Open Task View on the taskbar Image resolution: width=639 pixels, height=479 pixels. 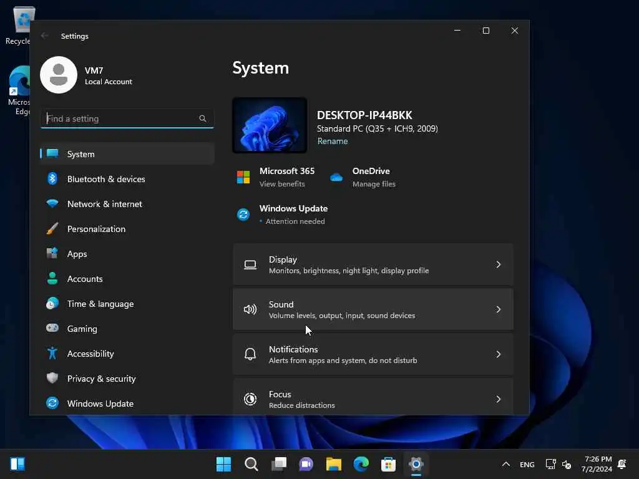[x=279, y=464]
